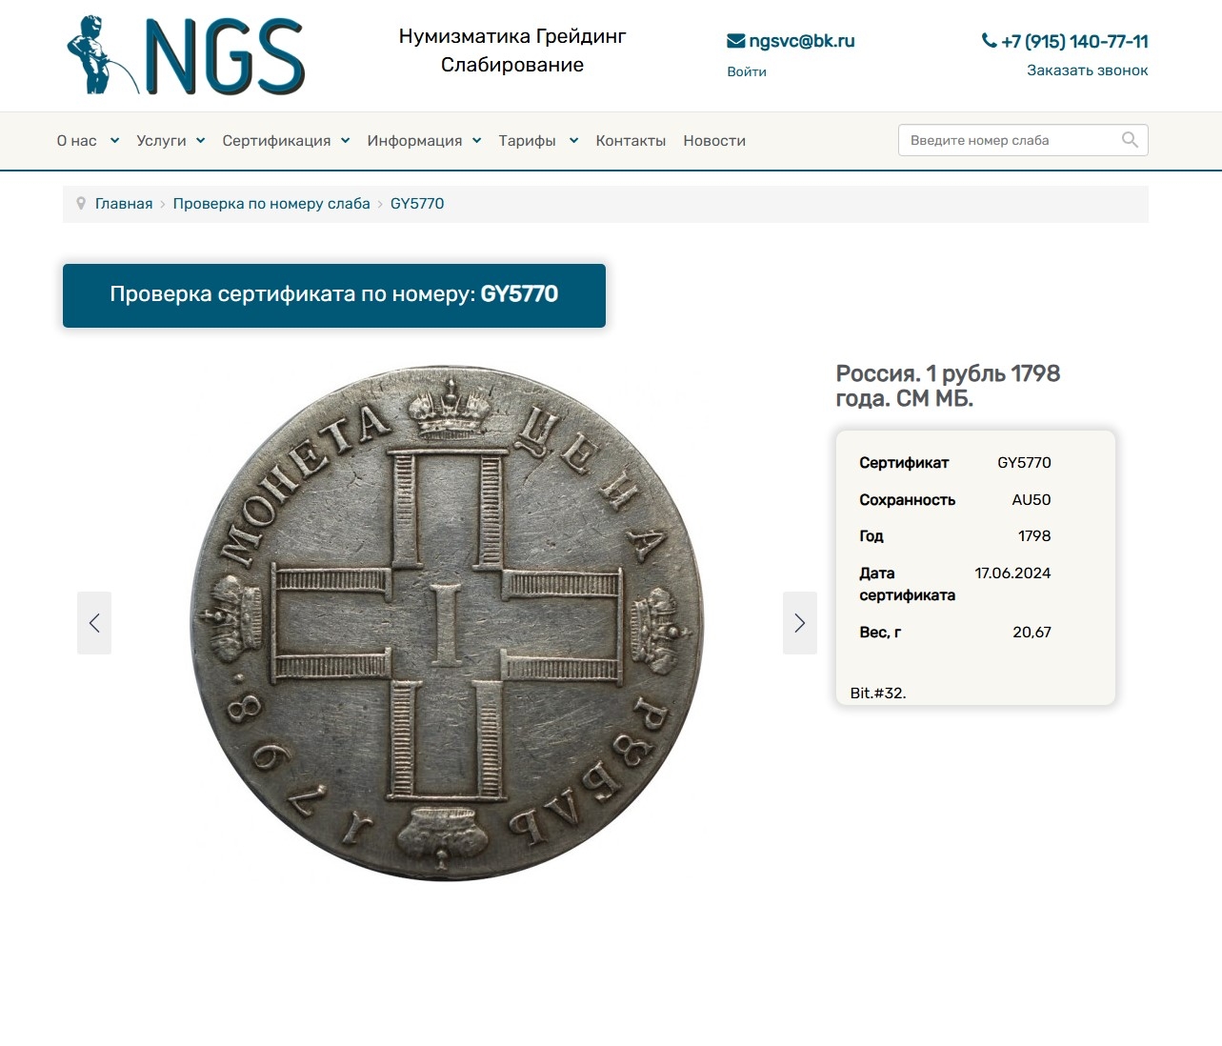Open the Сертификация dropdown

286,141
